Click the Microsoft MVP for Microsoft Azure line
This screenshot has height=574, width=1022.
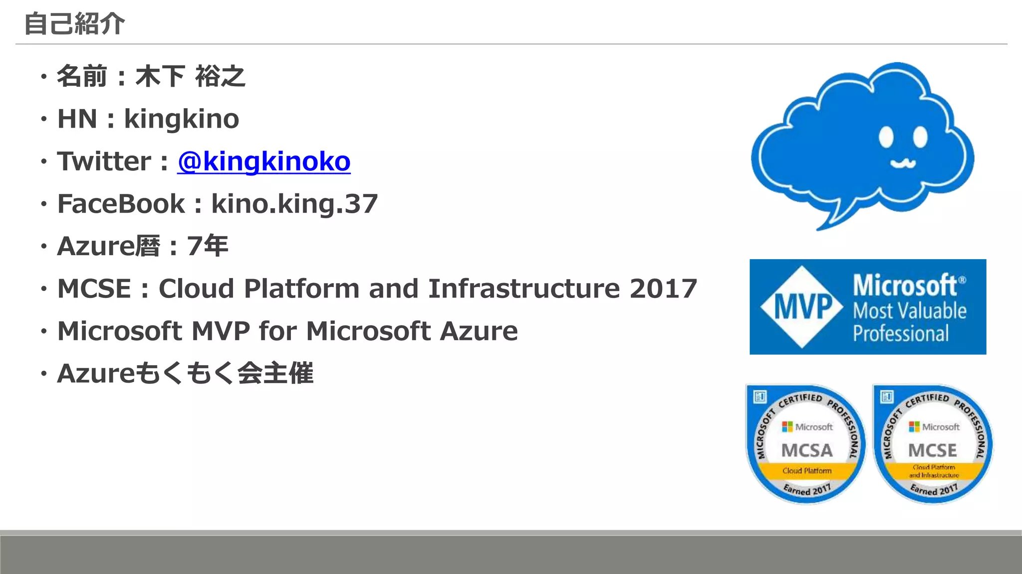[x=287, y=331]
